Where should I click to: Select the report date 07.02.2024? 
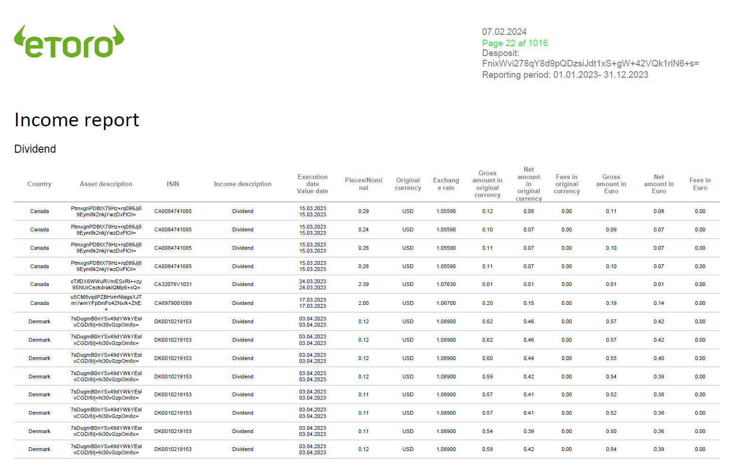coord(504,32)
